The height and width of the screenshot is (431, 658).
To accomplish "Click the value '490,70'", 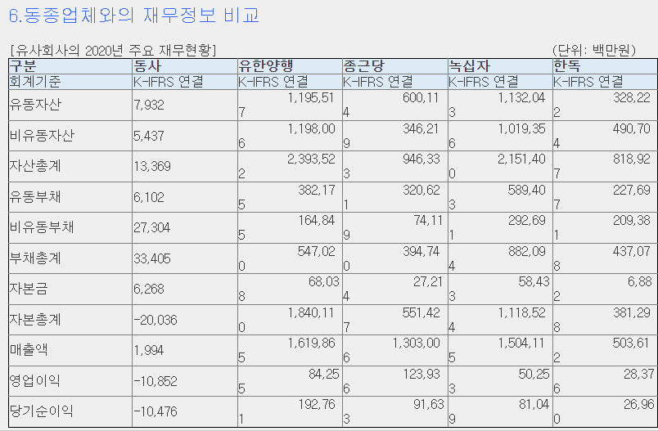I will coord(632,128).
